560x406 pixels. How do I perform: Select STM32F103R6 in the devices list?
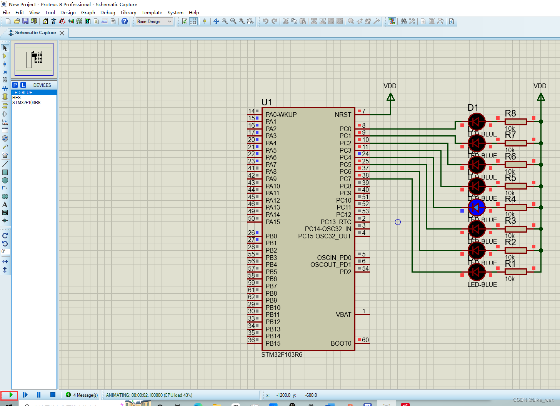pos(34,103)
